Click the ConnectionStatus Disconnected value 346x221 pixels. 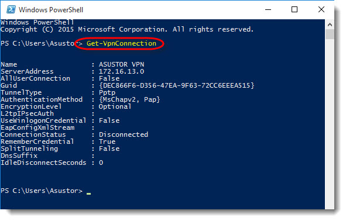tap(124, 134)
